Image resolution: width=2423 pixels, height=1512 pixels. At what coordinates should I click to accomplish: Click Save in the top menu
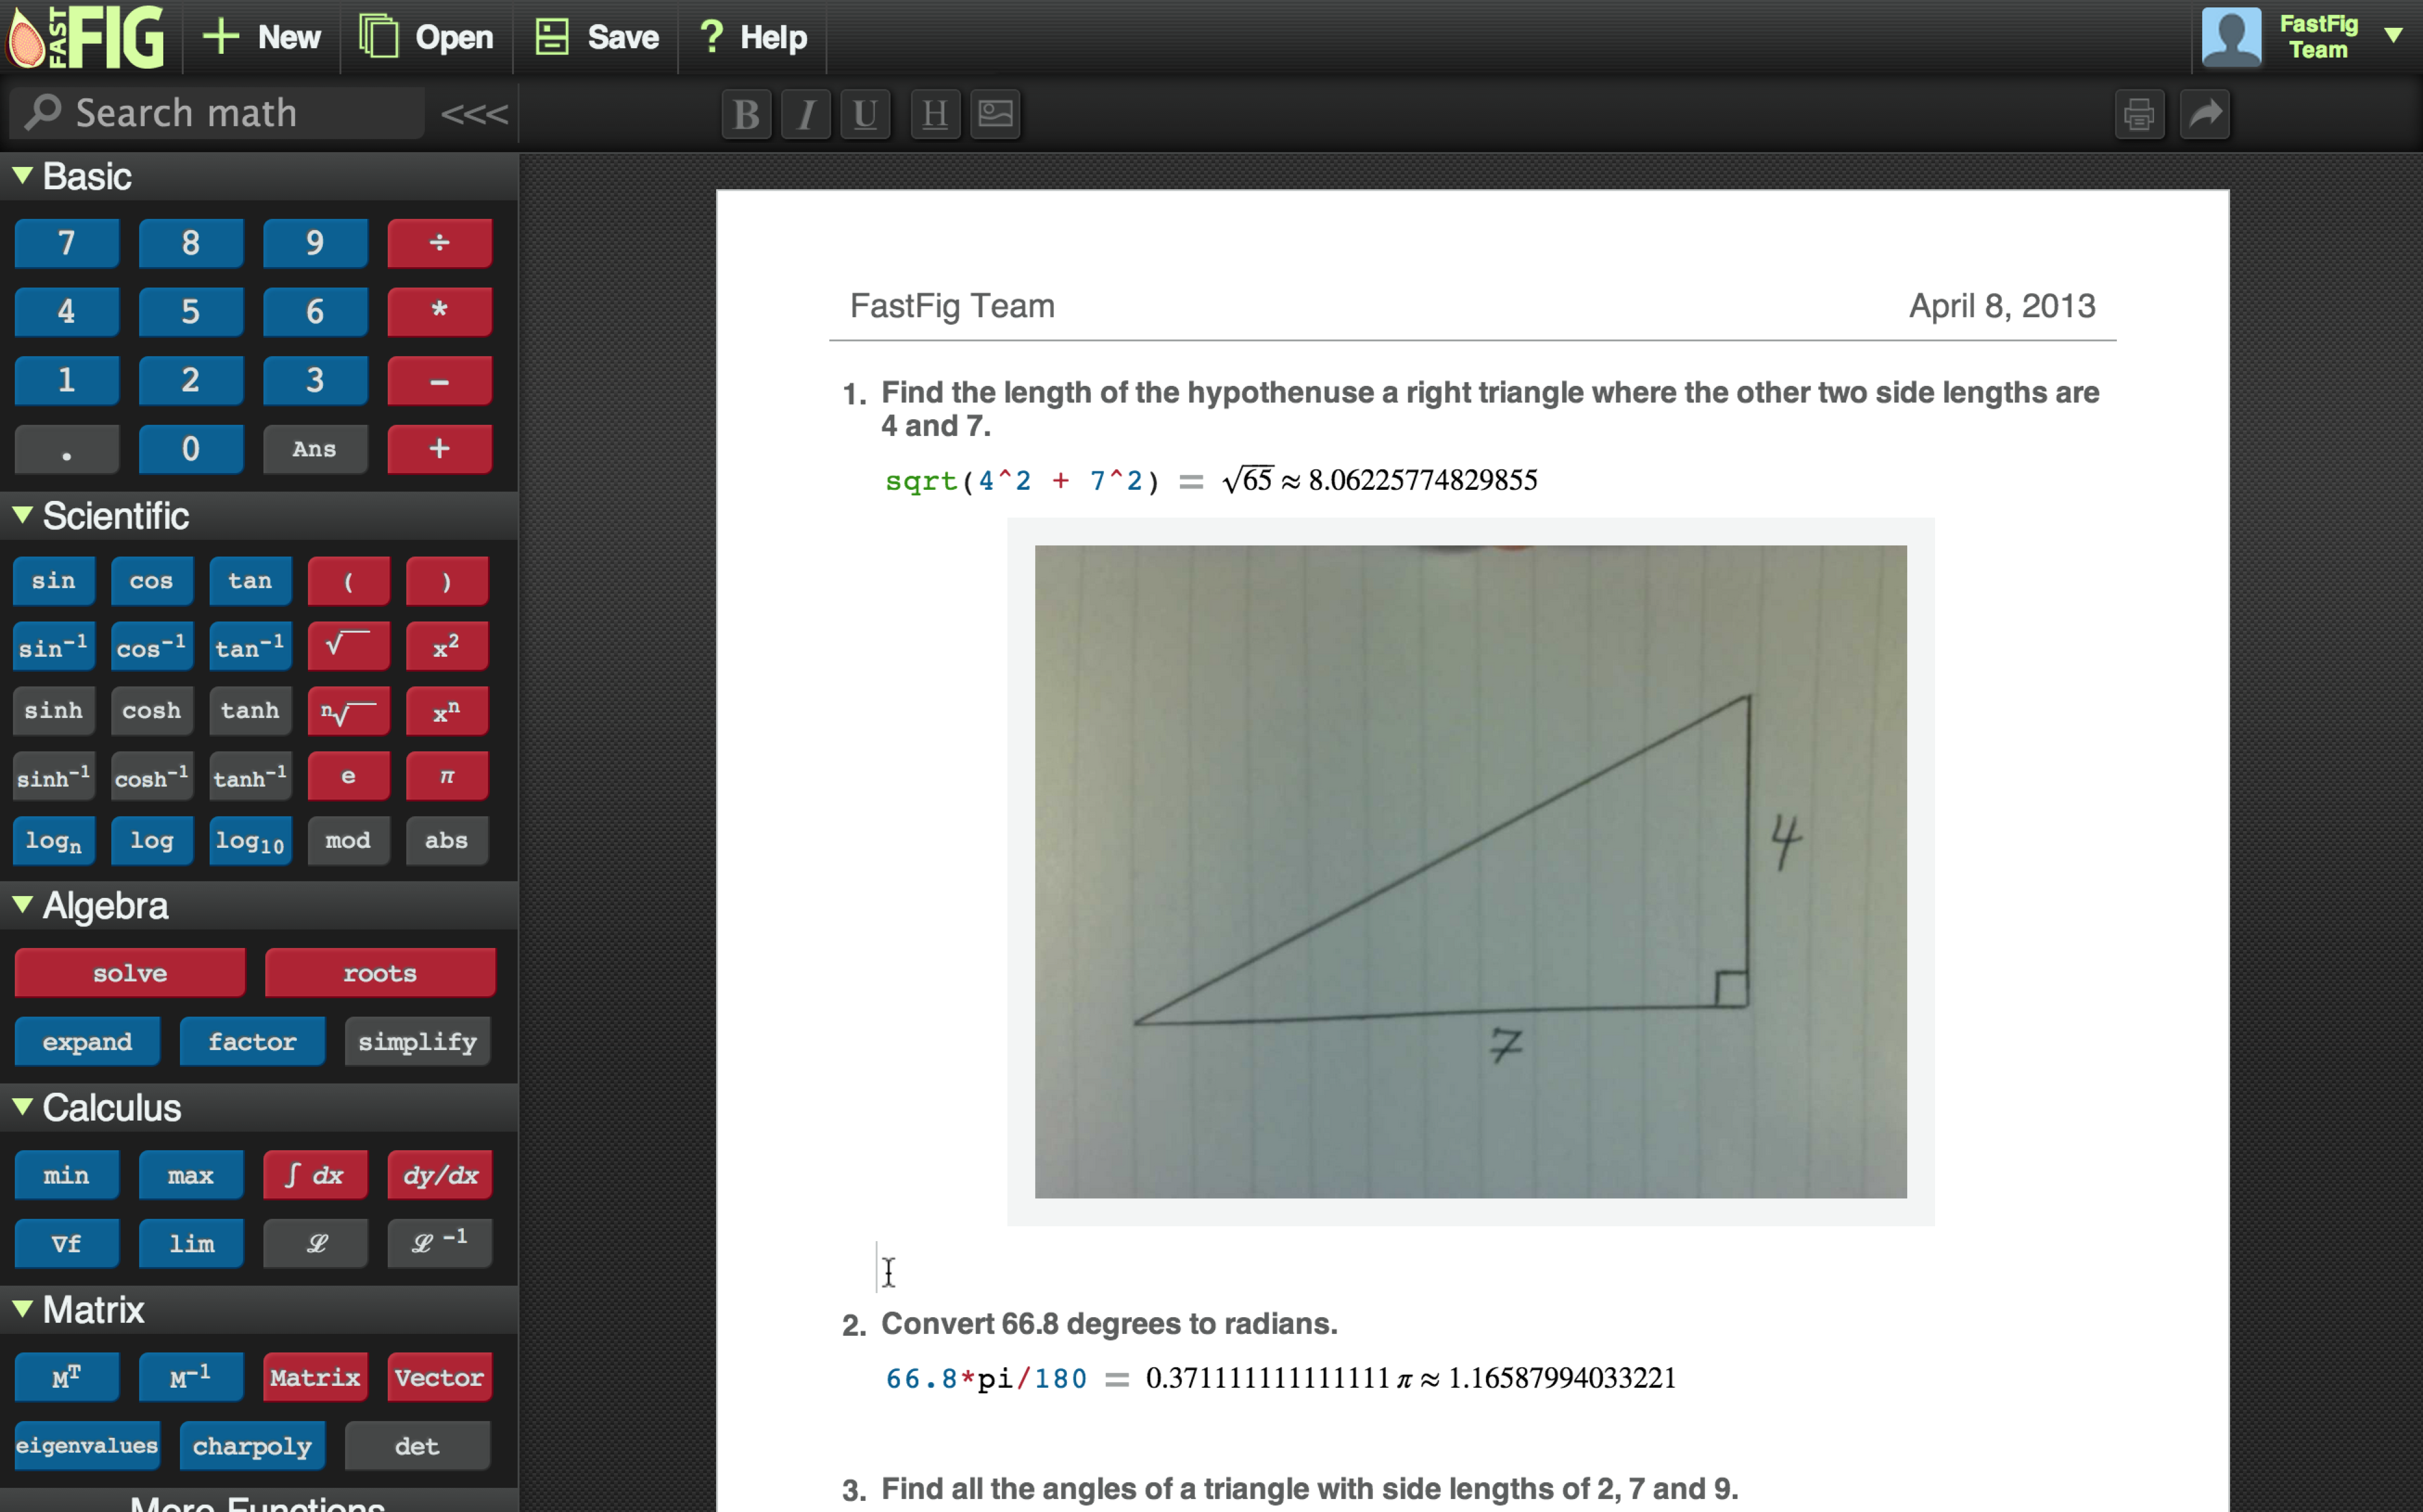597,38
